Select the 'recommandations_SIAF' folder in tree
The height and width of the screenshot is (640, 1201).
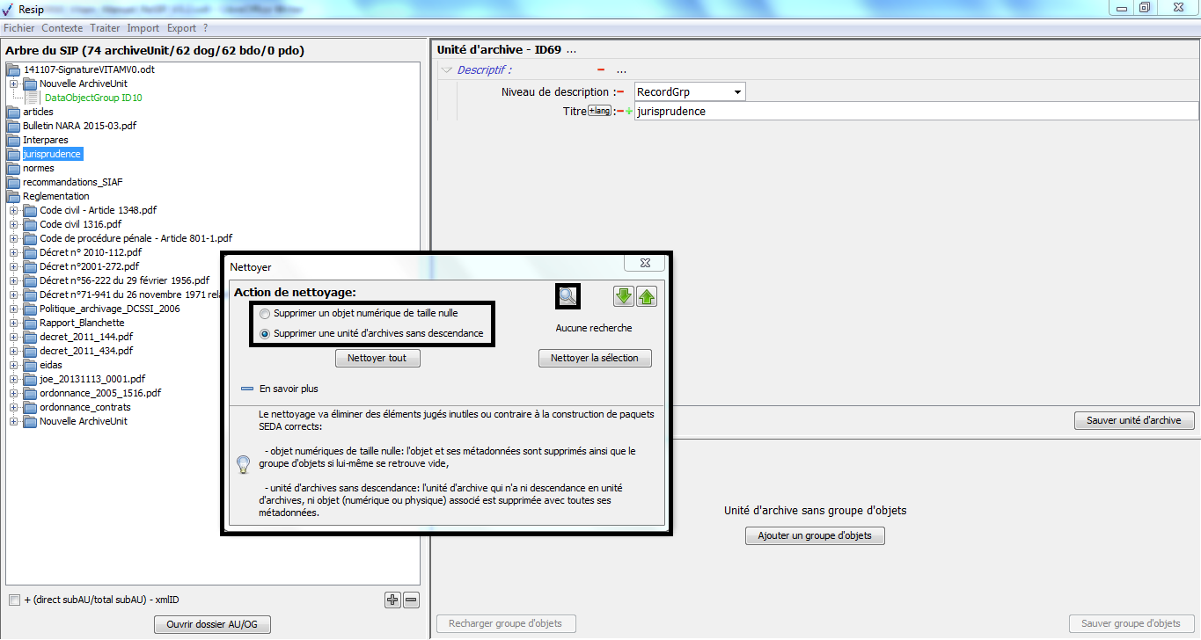[72, 182]
